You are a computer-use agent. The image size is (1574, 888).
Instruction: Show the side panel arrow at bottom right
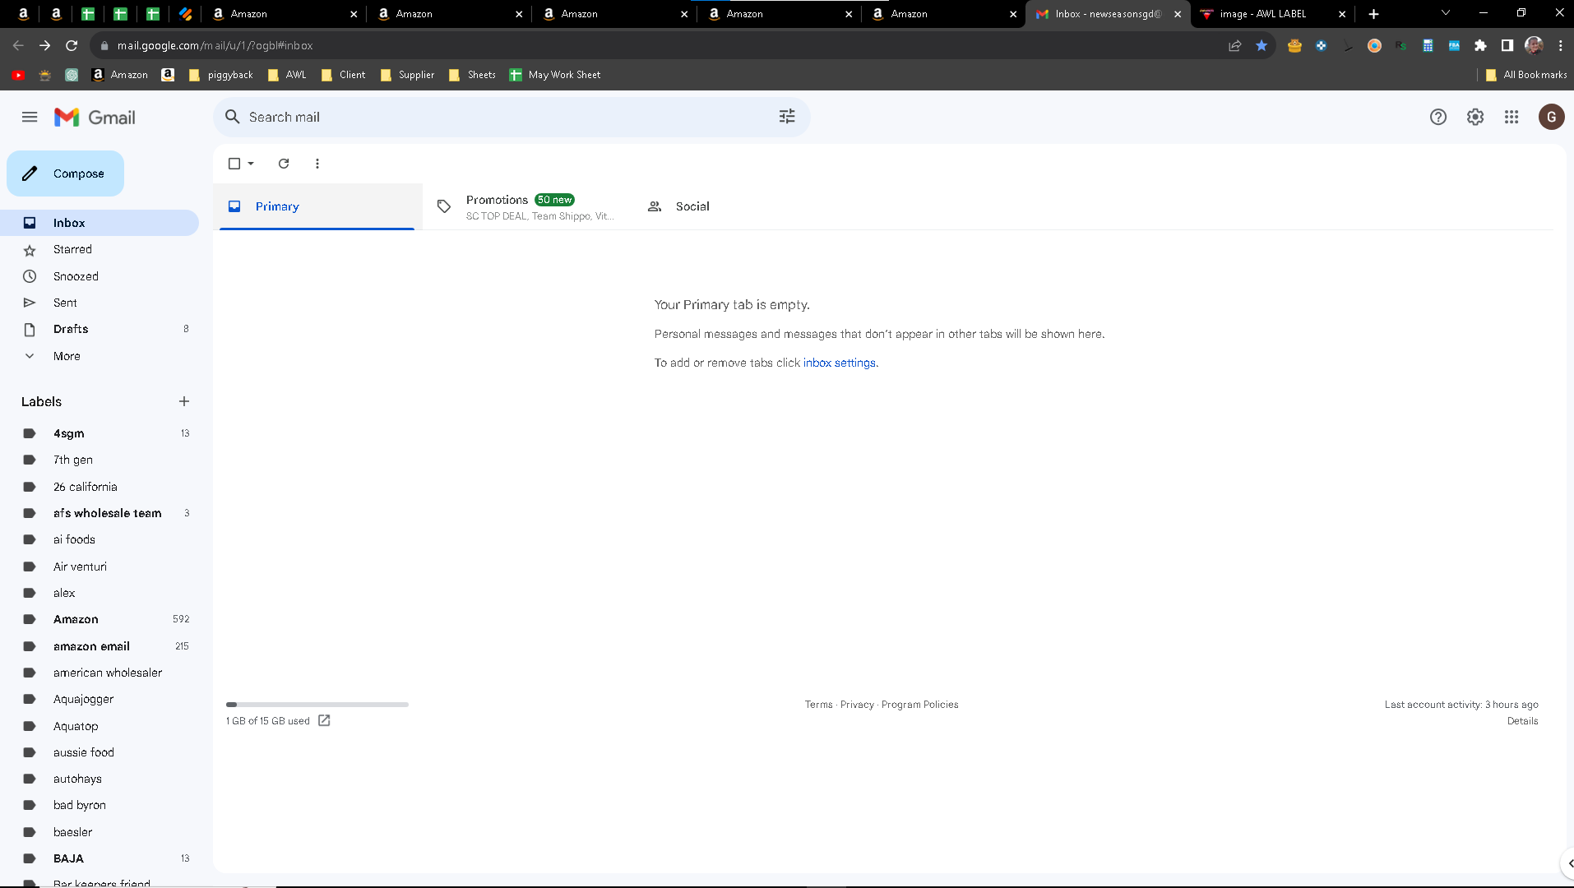[1569, 863]
